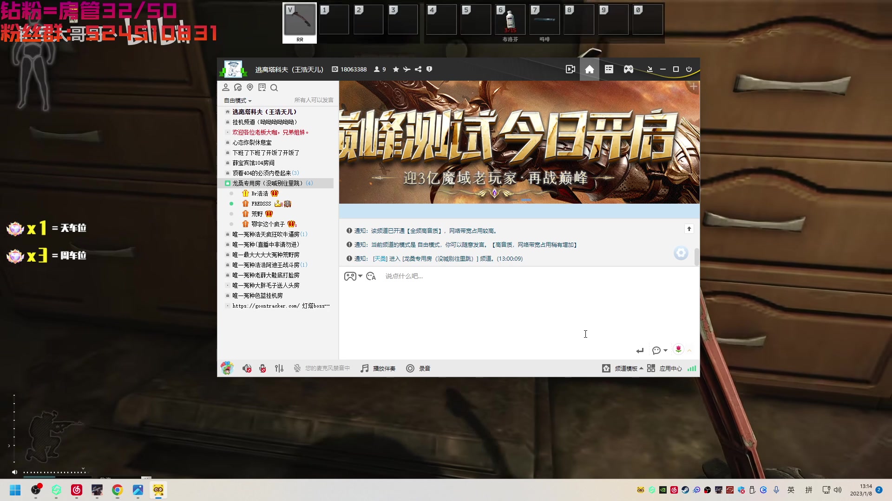892x501 pixels.
Task: Share the channel via share icon
Action: (x=418, y=69)
